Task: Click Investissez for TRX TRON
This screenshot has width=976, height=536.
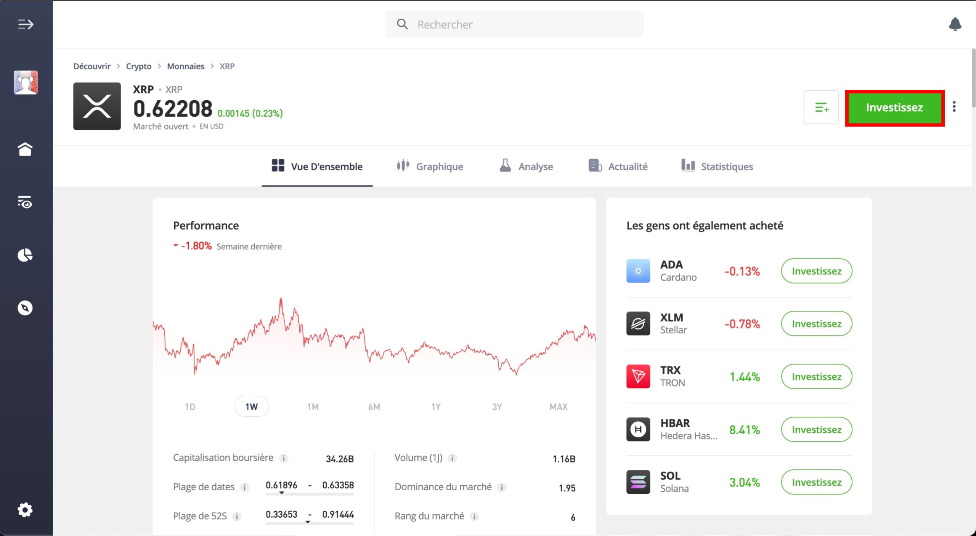Action: 816,377
